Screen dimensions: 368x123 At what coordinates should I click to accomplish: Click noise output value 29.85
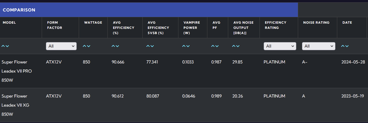coord(237,62)
